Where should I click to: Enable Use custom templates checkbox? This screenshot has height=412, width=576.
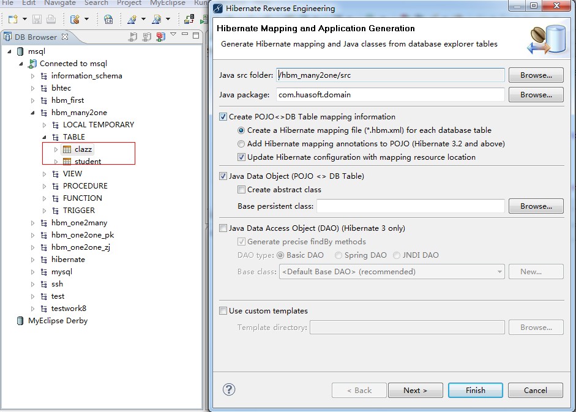(x=223, y=311)
